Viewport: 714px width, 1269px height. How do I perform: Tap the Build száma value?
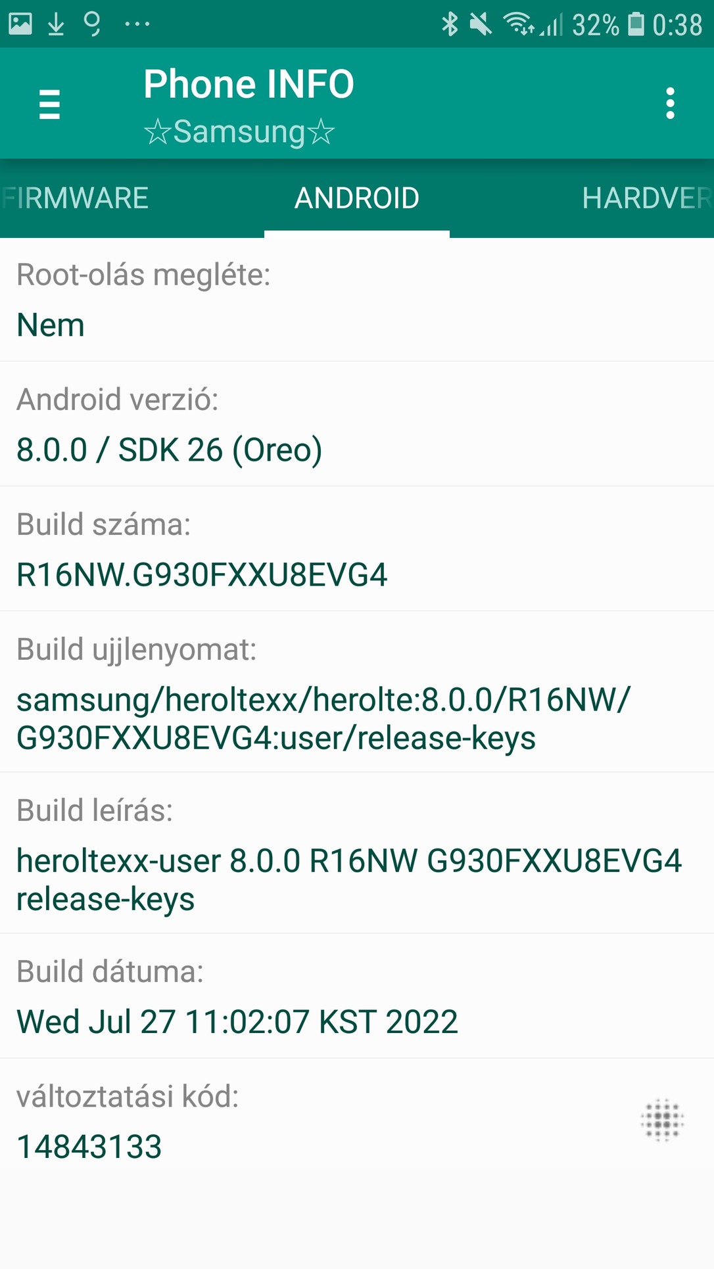[x=202, y=575]
